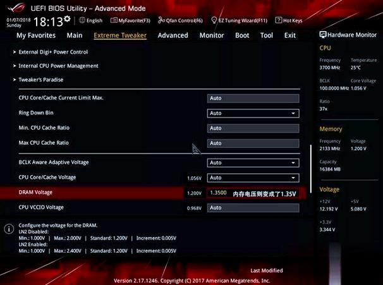Click the EZ Tuning Wizard bulb icon
Viewport: 383px width, 285px height.
(x=214, y=20)
